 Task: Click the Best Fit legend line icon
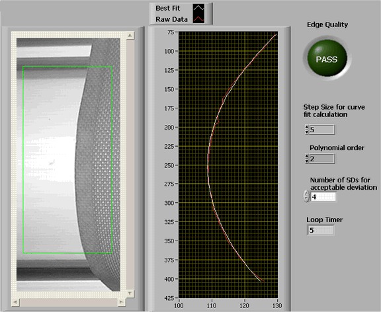pos(198,8)
